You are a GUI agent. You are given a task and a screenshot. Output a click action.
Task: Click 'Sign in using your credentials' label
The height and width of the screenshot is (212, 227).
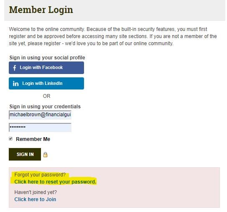click(x=45, y=107)
